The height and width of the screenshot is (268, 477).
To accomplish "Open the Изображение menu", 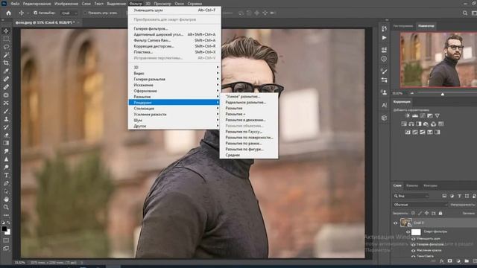I will pos(66,4).
